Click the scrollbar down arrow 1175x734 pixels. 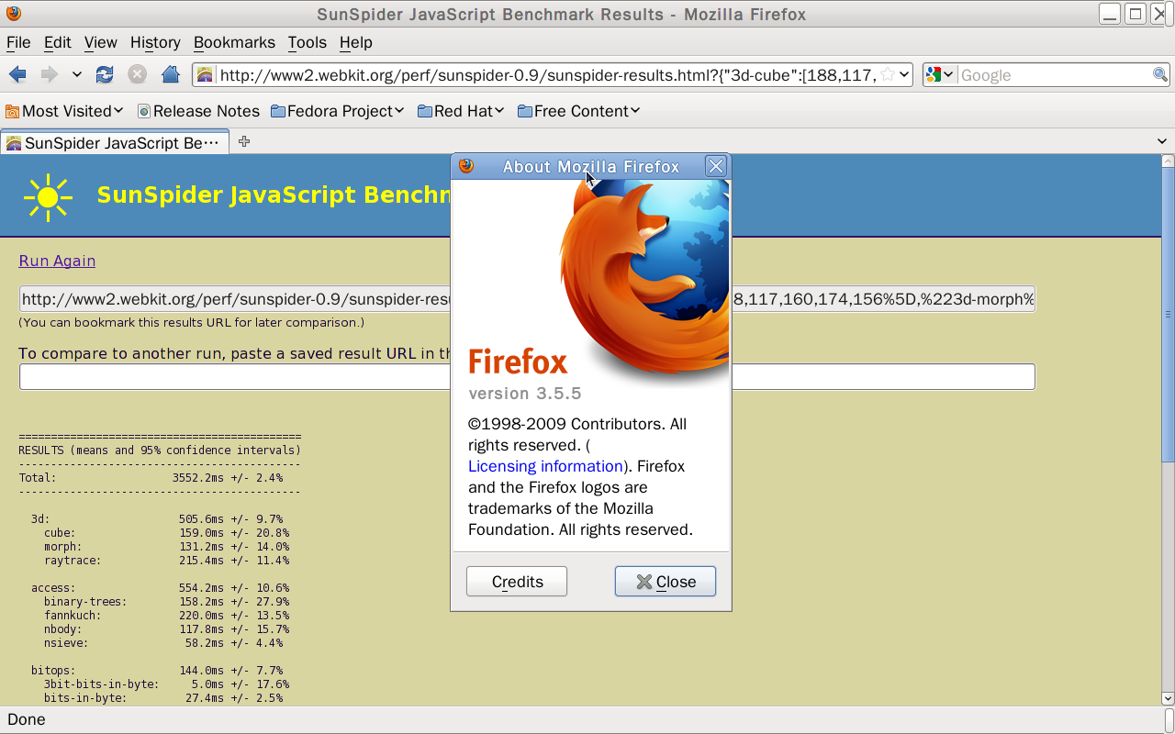click(x=1168, y=698)
